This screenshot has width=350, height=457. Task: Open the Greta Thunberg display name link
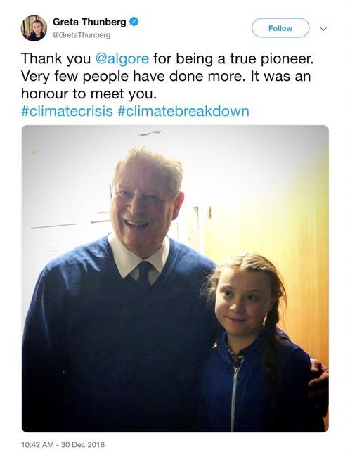[x=89, y=22]
